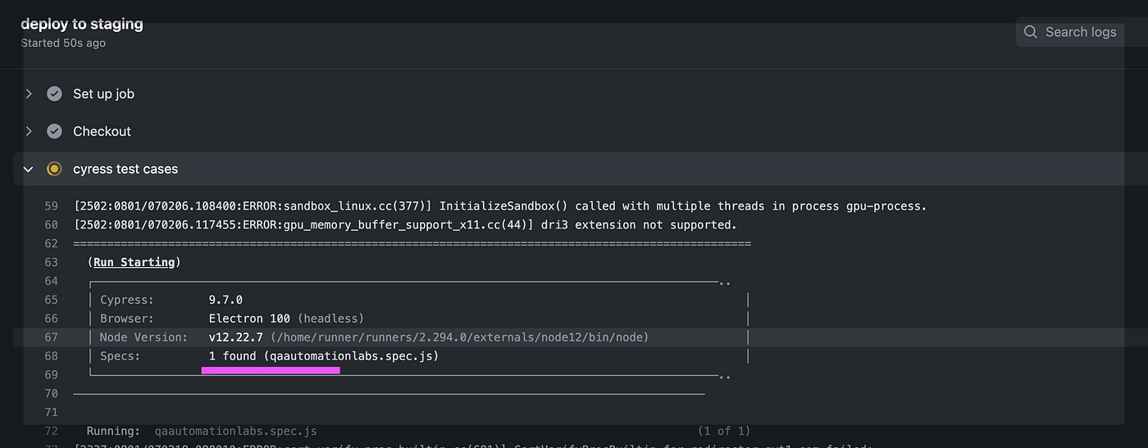This screenshot has width=1148, height=448.
Task: Click log line number 65
Action: (x=51, y=300)
